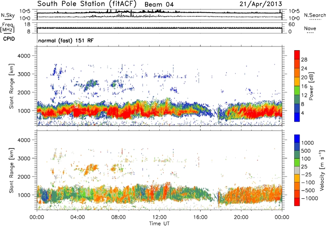Click the "4" Power colorbar tick

[302, 113]
